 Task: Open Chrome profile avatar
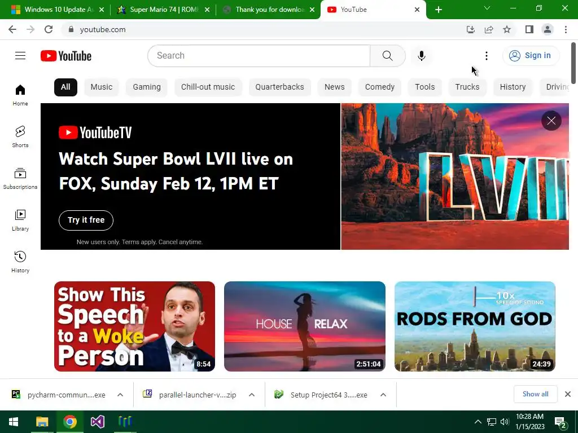(x=548, y=29)
